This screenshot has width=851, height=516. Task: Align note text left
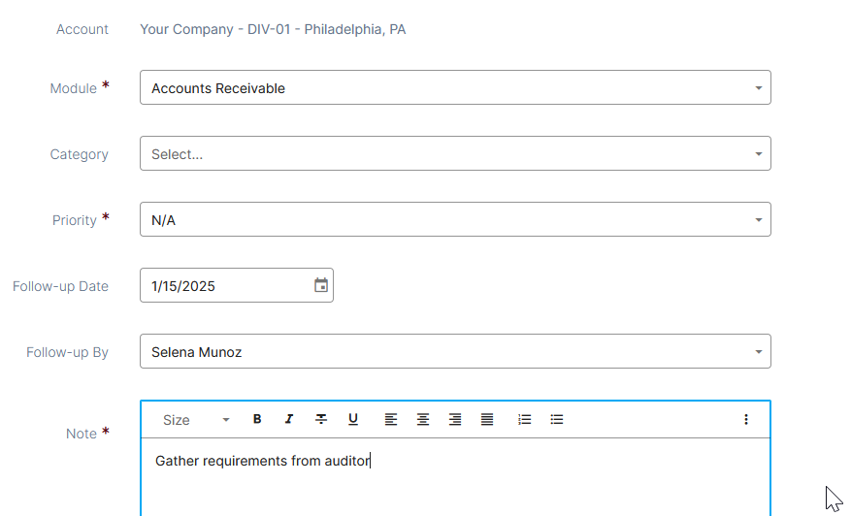pos(391,419)
